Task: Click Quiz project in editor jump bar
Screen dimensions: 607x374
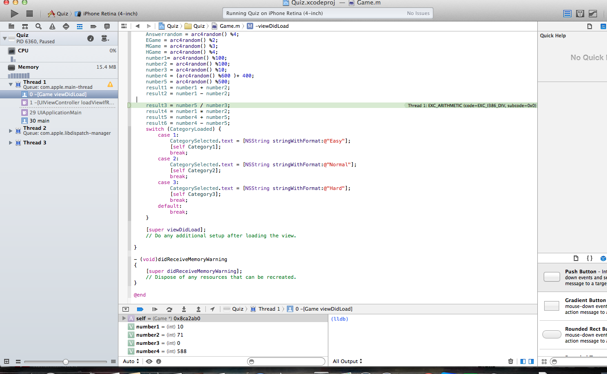Action: (168, 26)
